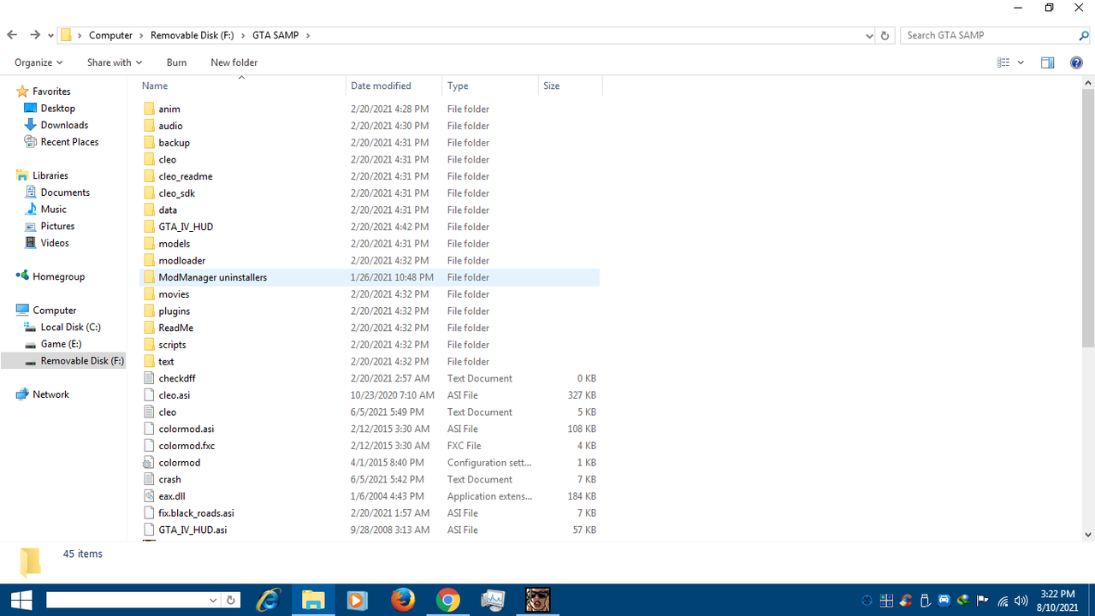Change view with the view layout icon
Viewport: 1095px width, 616px height.
click(1004, 62)
